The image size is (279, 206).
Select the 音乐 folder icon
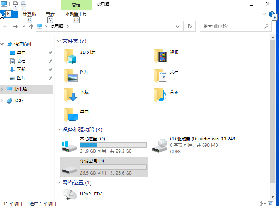[160, 95]
